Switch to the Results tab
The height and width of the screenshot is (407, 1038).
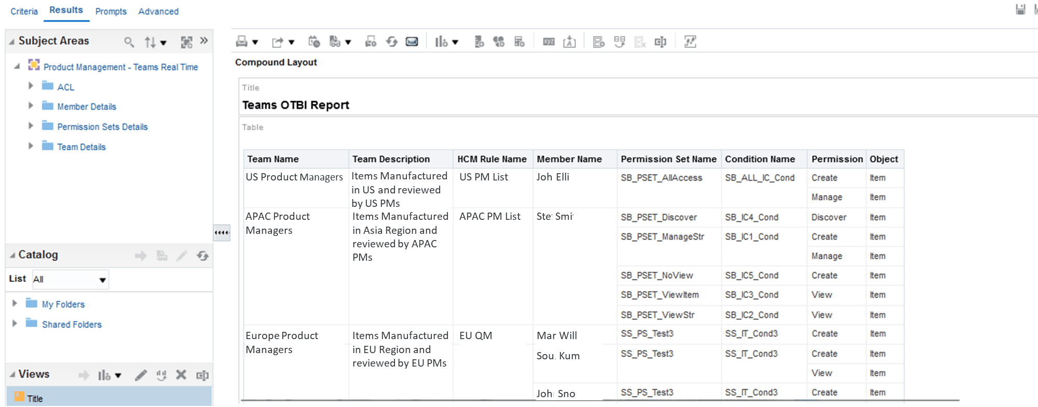pos(66,10)
